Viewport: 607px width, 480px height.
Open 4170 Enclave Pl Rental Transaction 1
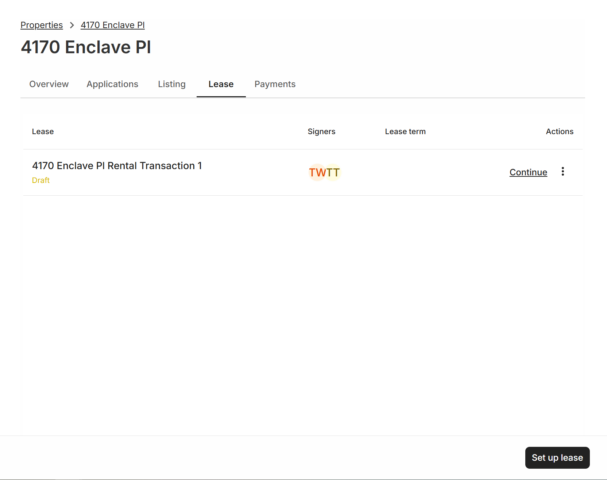click(x=117, y=165)
